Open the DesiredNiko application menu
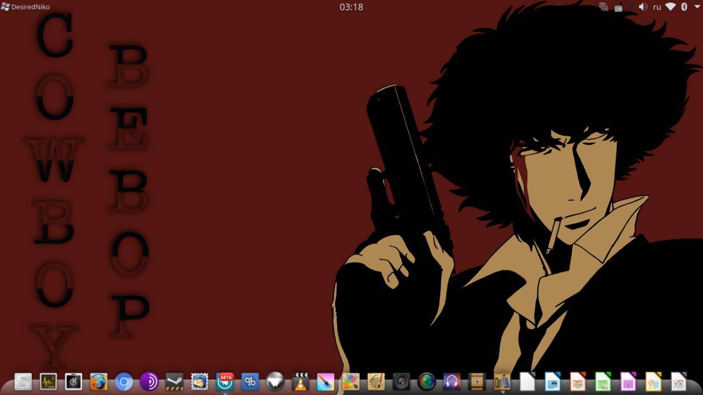The width and height of the screenshot is (703, 395). [25, 7]
